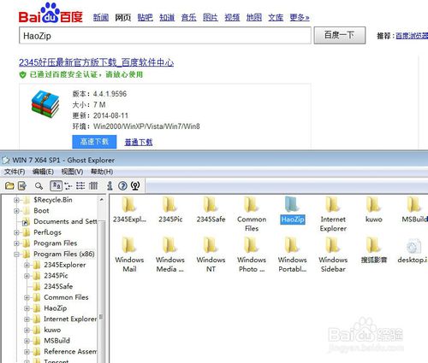Select the highlighted HaoZip folder in right pane
The image size is (428, 363).
(x=292, y=204)
